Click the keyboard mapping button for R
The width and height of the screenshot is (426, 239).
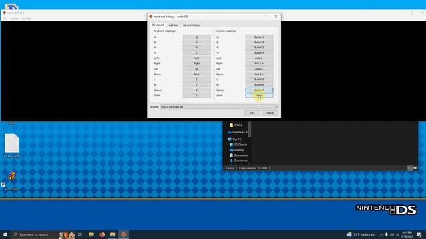(197, 84)
